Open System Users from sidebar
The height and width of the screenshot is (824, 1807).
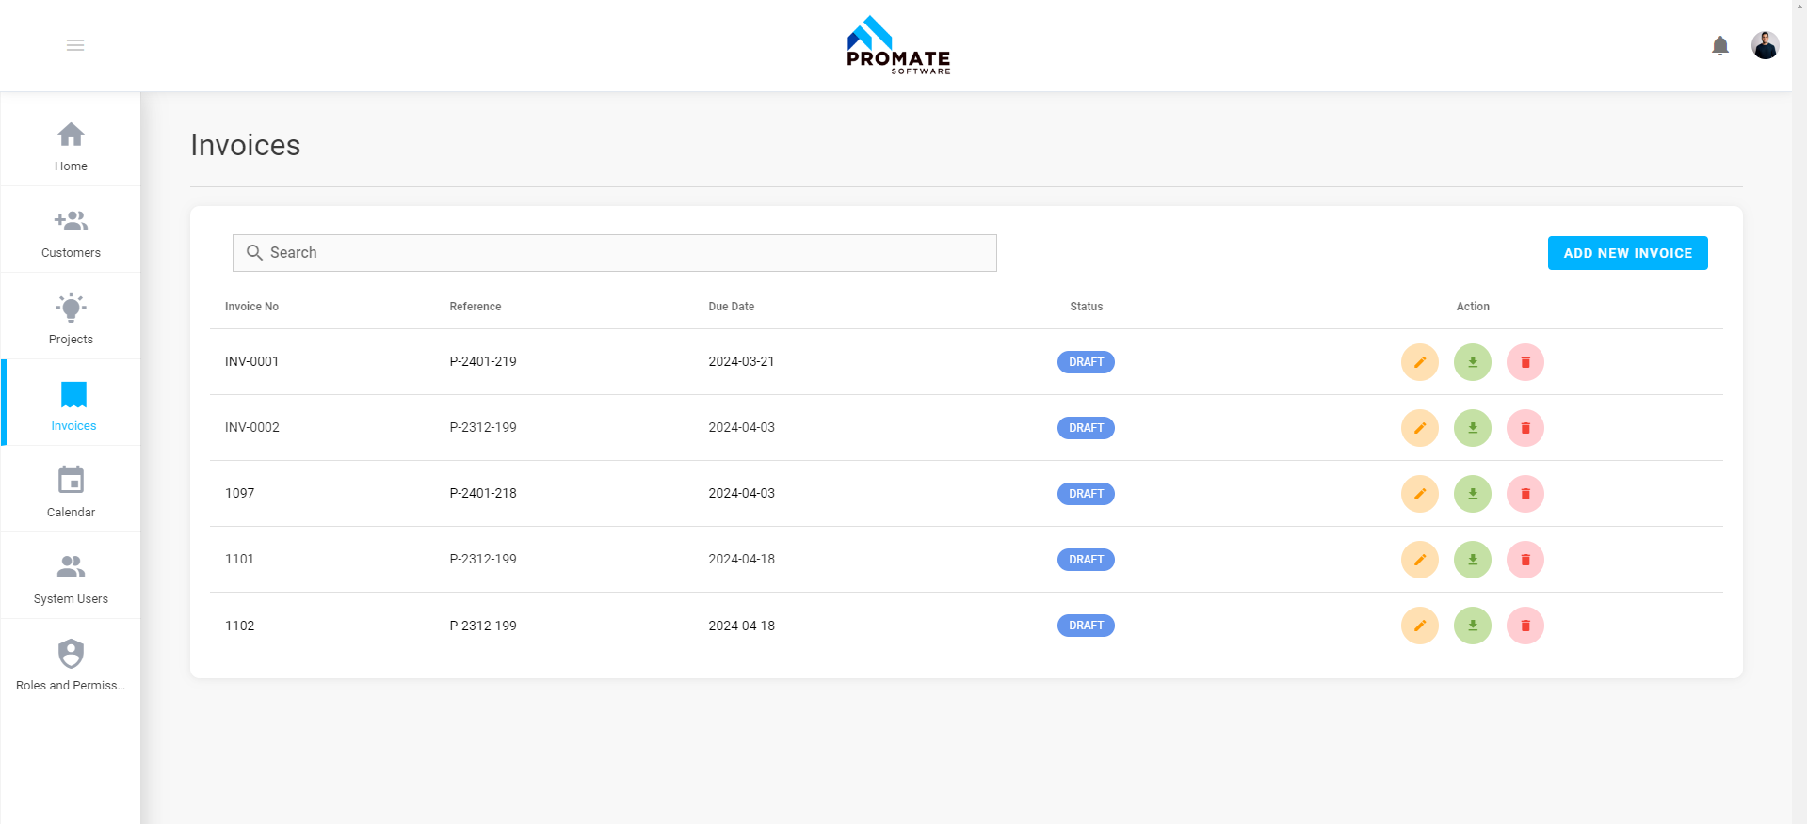pyautogui.click(x=71, y=578)
